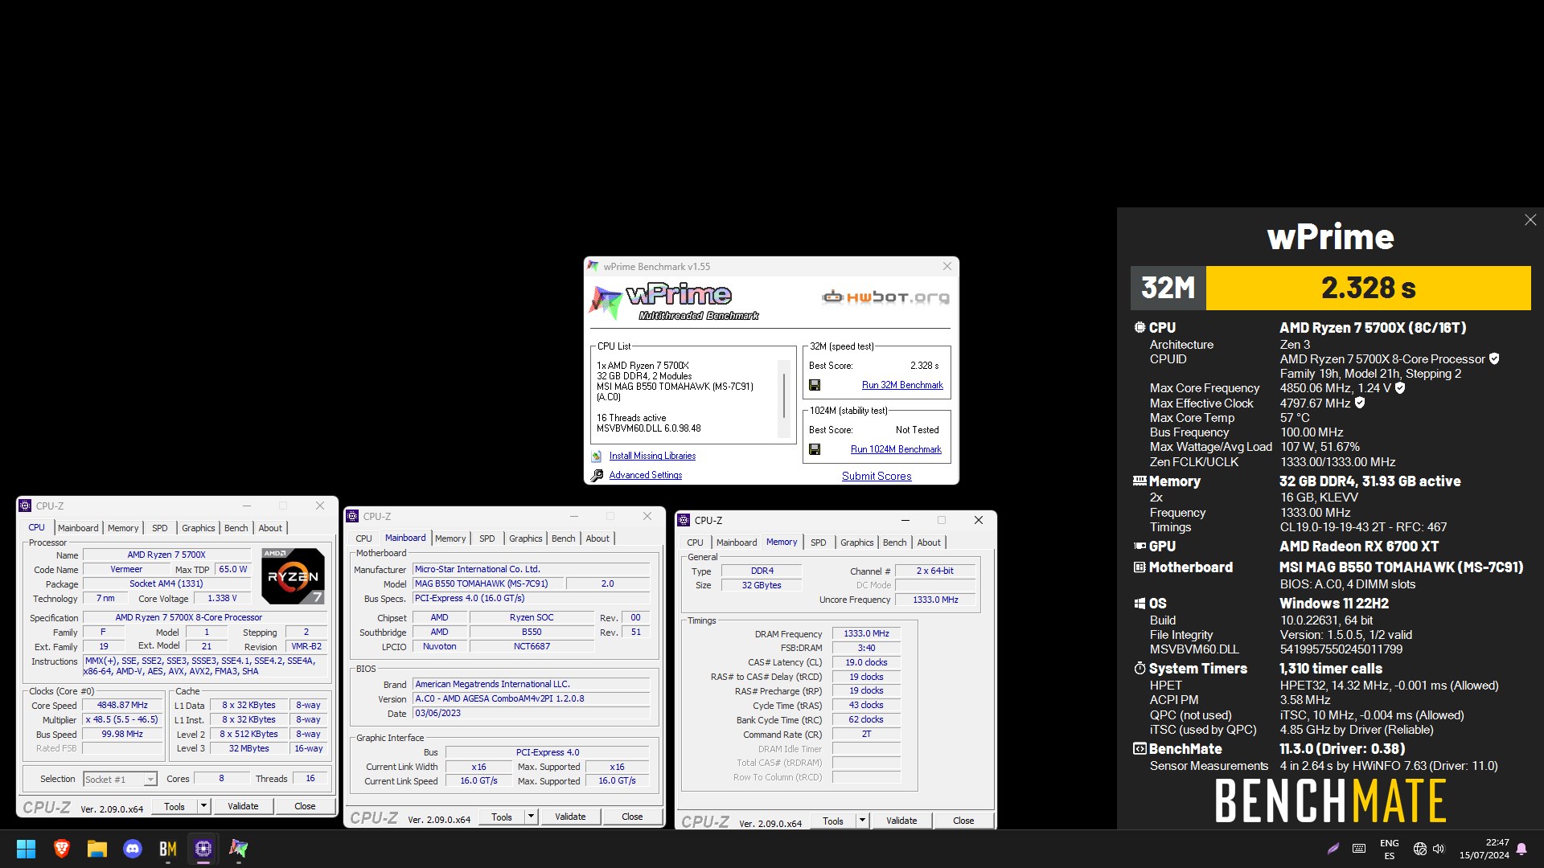Click Close button in CPU-Z Mainboard window
The height and width of the screenshot is (868, 1544).
click(632, 817)
